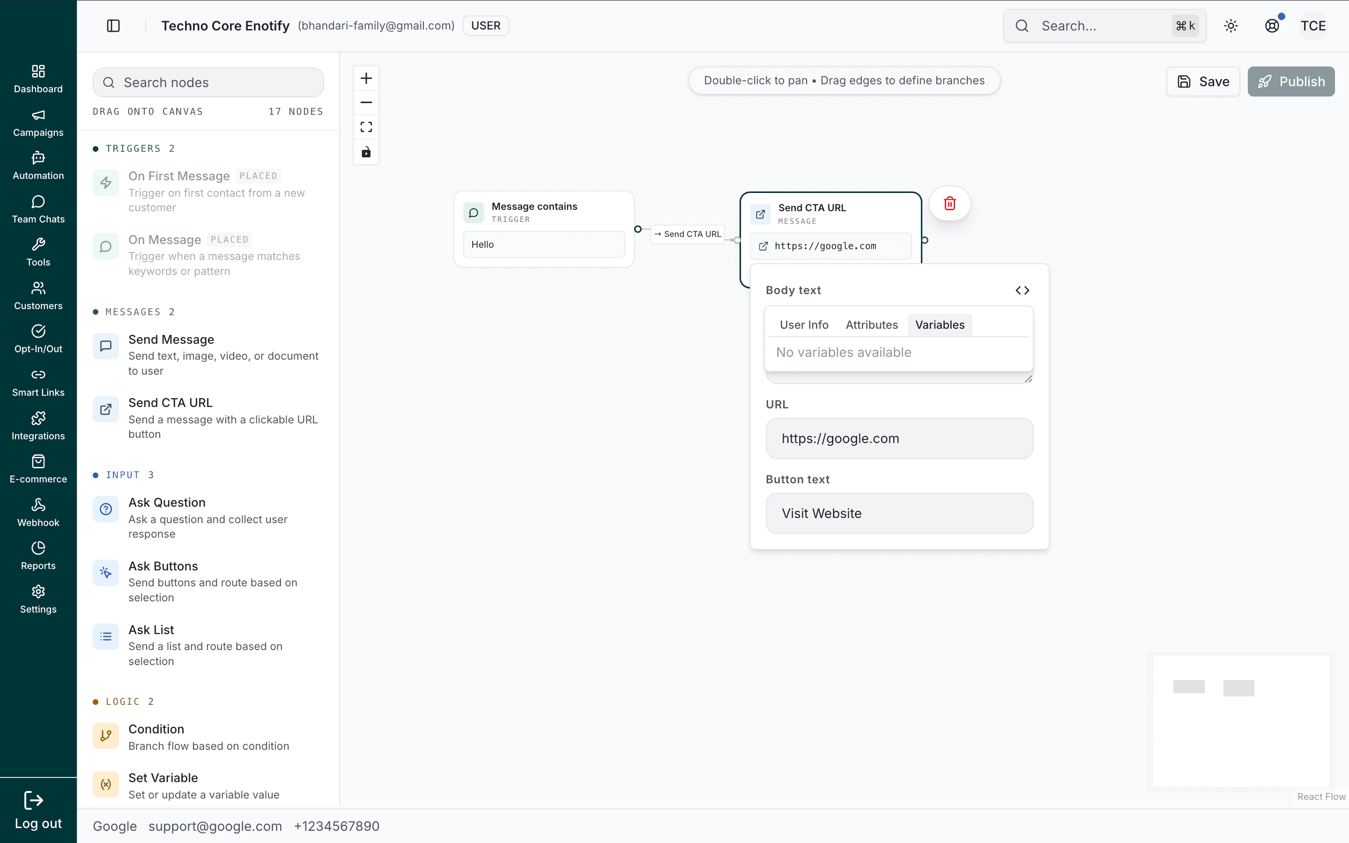
Task: Click the TRIGGERS section header
Action: [x=134, y=148]
